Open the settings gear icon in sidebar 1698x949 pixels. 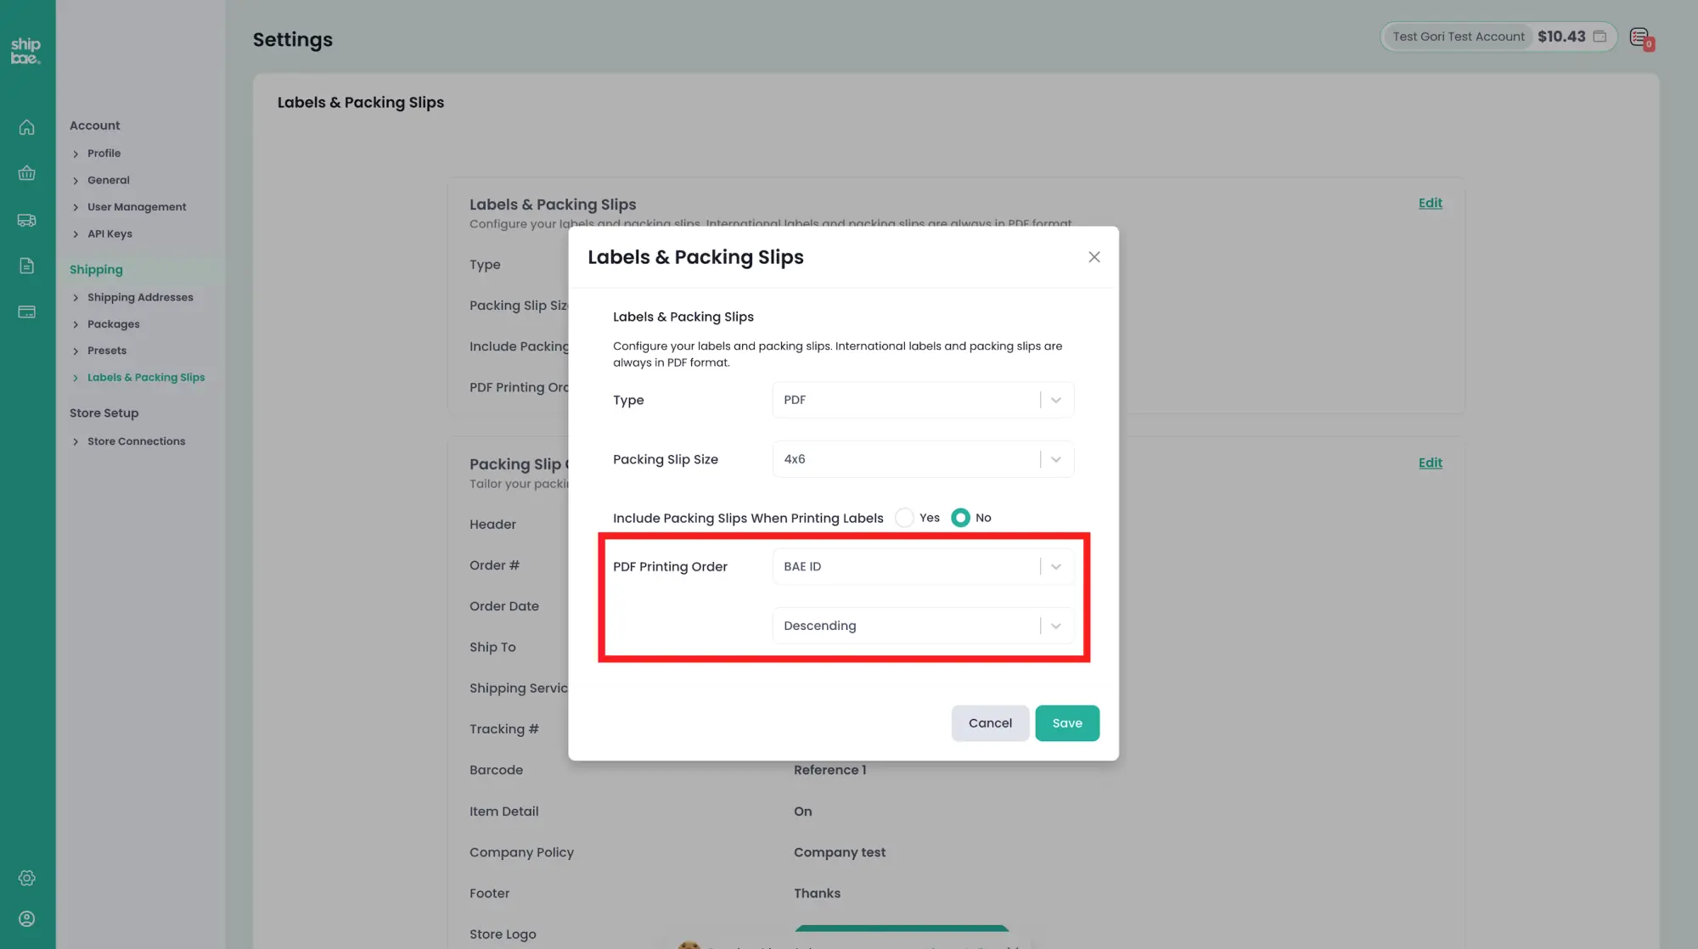(x=27, y=878)
